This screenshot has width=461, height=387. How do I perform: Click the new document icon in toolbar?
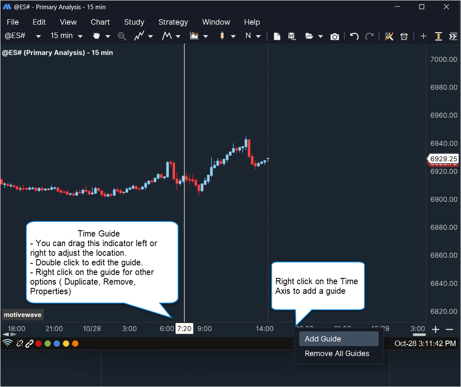coord(277,36)
